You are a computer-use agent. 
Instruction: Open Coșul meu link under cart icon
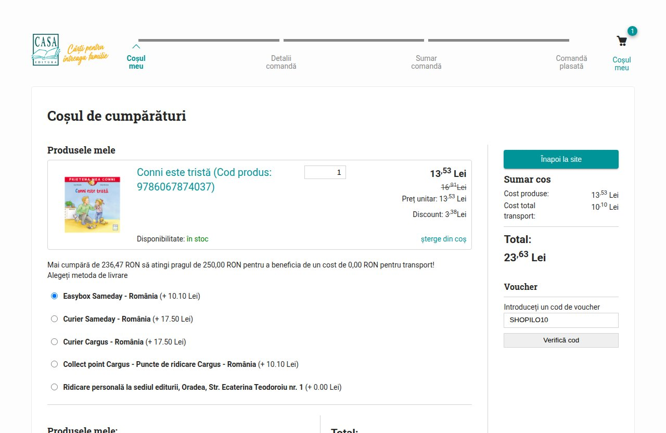coord(622,63)
